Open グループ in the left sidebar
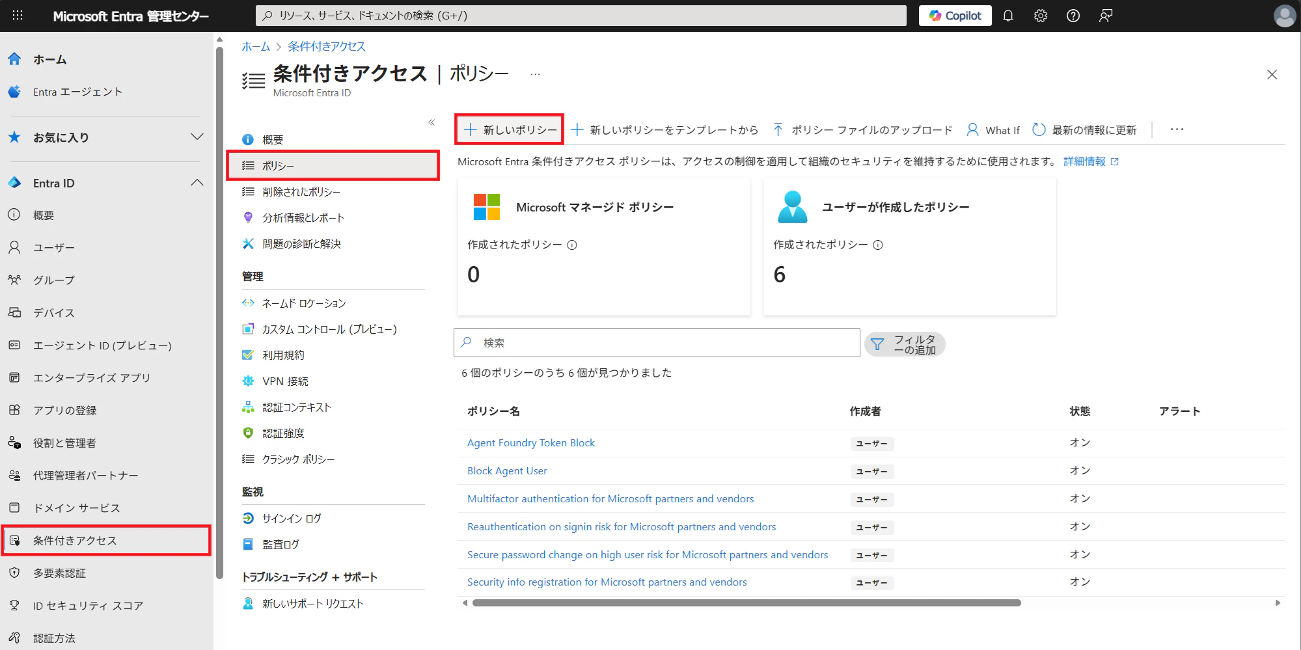 pyautogui.click(x=54, y=280)
